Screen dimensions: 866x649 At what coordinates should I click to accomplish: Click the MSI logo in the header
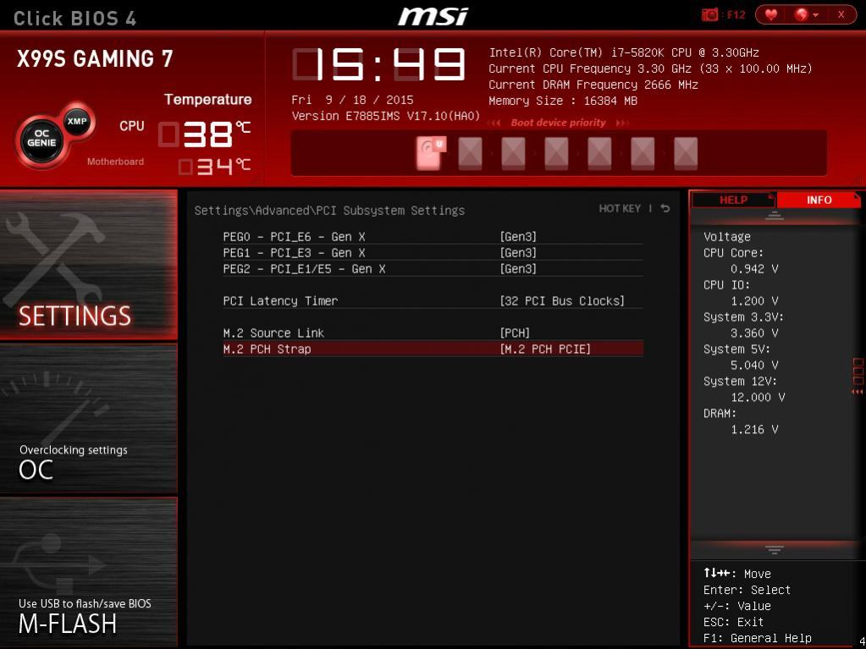(x=433, y=16)
